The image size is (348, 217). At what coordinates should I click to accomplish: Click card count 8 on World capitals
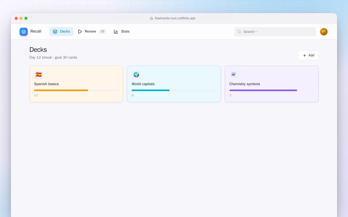coord(133,95)
